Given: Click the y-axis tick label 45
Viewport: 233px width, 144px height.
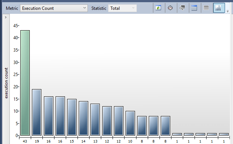Looking at the screenshot, I should [x=16, y=25].
